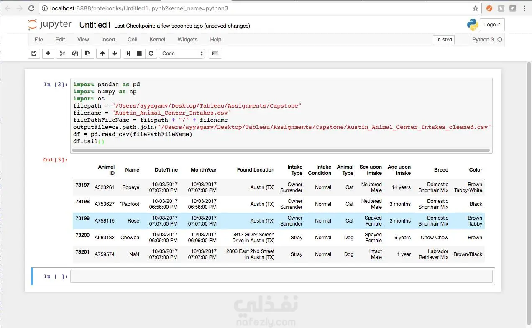Screen dimensions: 532x328
Task: Go forward in browser
Action: pos(20,8)
